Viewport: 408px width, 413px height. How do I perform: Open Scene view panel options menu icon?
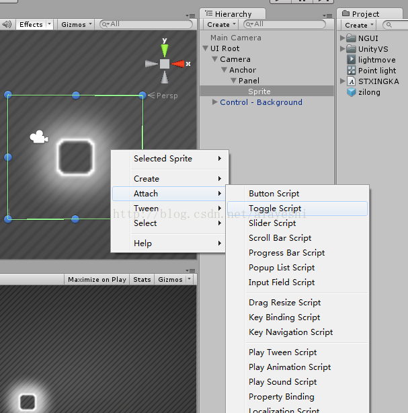click(x=190, y=15)
